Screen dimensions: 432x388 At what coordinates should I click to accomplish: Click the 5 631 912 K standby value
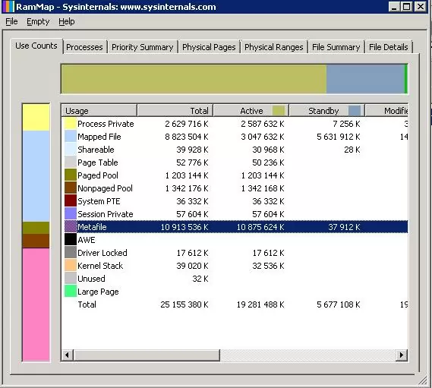tap(339, 137)
